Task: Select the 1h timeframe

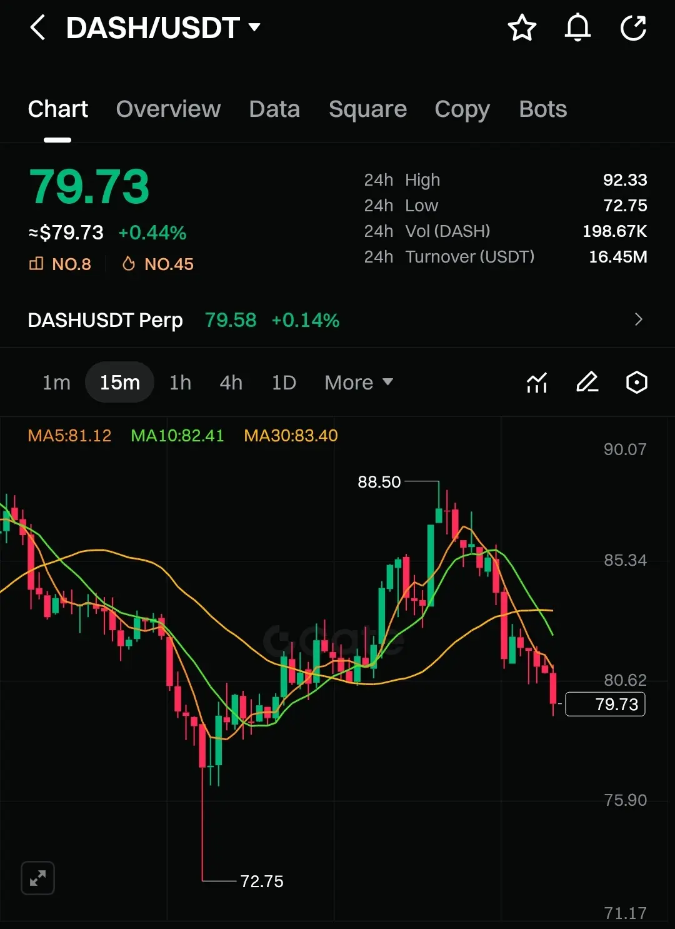Action: point(180,382)
